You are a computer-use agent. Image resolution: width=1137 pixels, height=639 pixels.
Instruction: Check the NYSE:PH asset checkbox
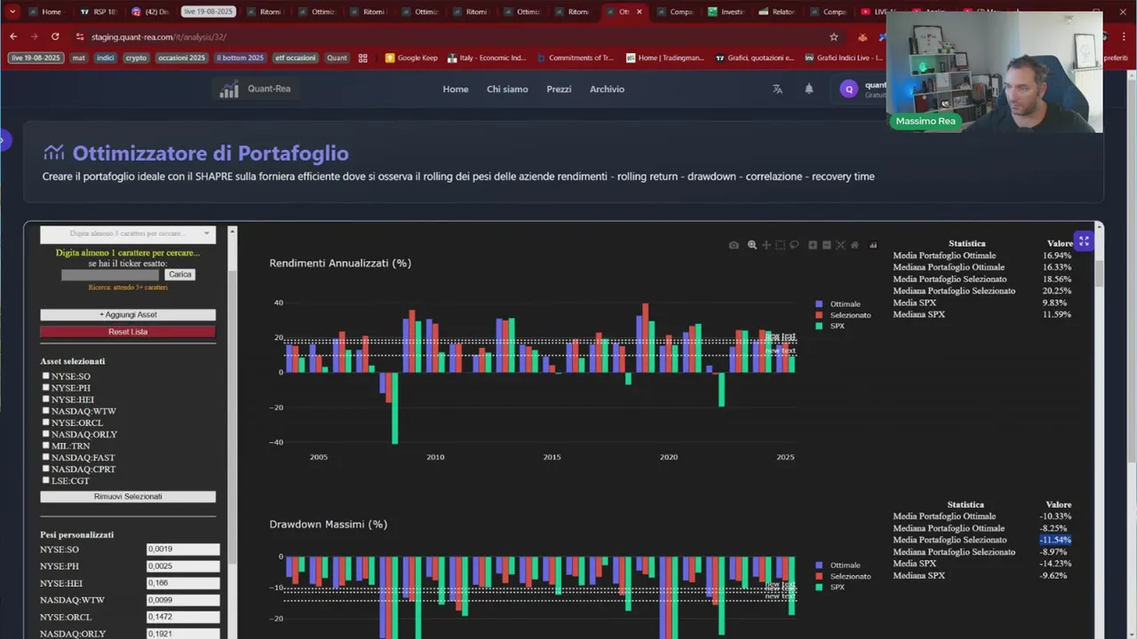tap(46, 387)
